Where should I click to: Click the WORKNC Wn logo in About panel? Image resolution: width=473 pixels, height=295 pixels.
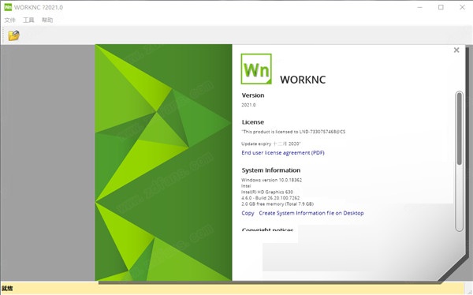(256, 69)
